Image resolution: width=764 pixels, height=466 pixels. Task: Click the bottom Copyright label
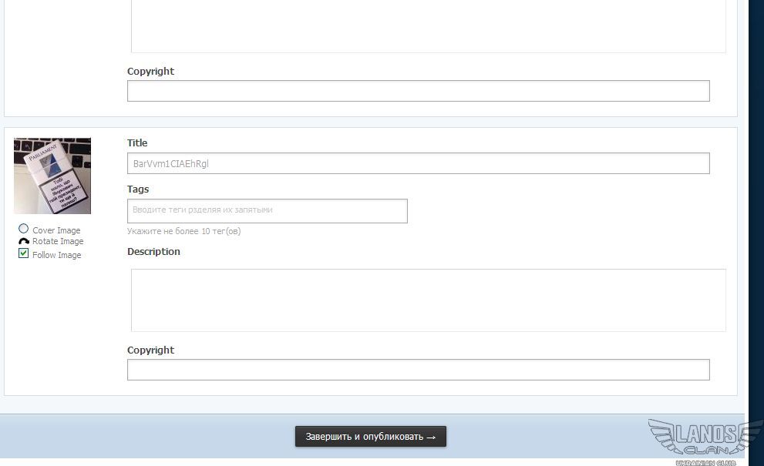pyautogui.click(x=150, y=350)
